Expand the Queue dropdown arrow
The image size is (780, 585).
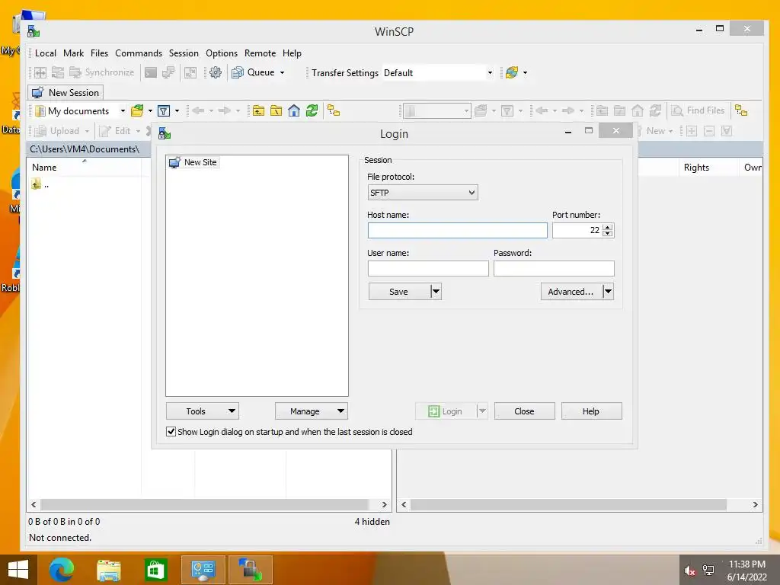pyautogui.click(x=282, y=72)
